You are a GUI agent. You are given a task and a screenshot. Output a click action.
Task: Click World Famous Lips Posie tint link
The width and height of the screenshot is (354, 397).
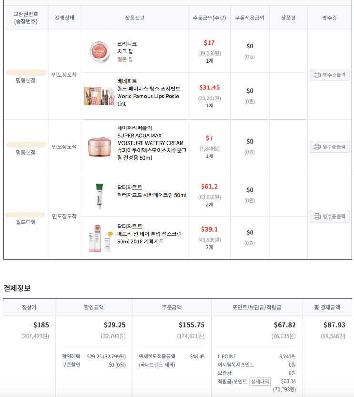(x=148, y=96)
